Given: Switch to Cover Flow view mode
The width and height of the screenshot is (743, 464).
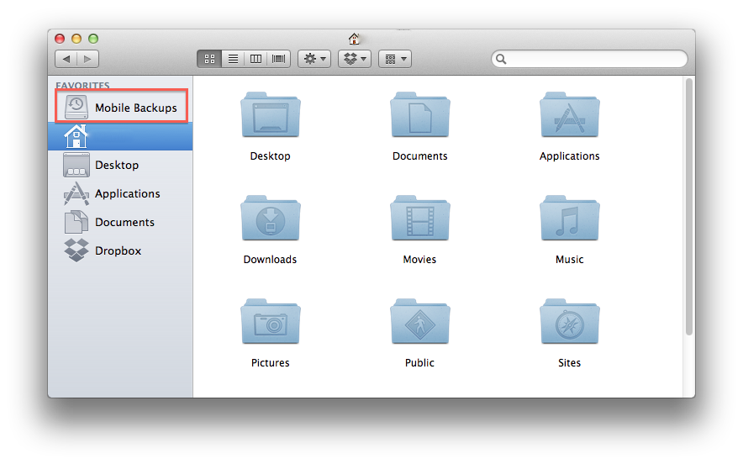Looking at the screenshot, I should (279, 59).
